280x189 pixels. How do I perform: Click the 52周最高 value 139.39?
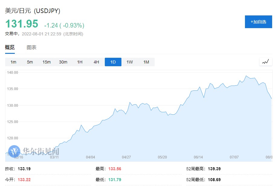coord(215,169)
